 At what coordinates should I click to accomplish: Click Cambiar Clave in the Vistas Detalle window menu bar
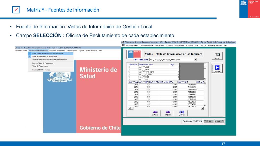tap(192, 45)
